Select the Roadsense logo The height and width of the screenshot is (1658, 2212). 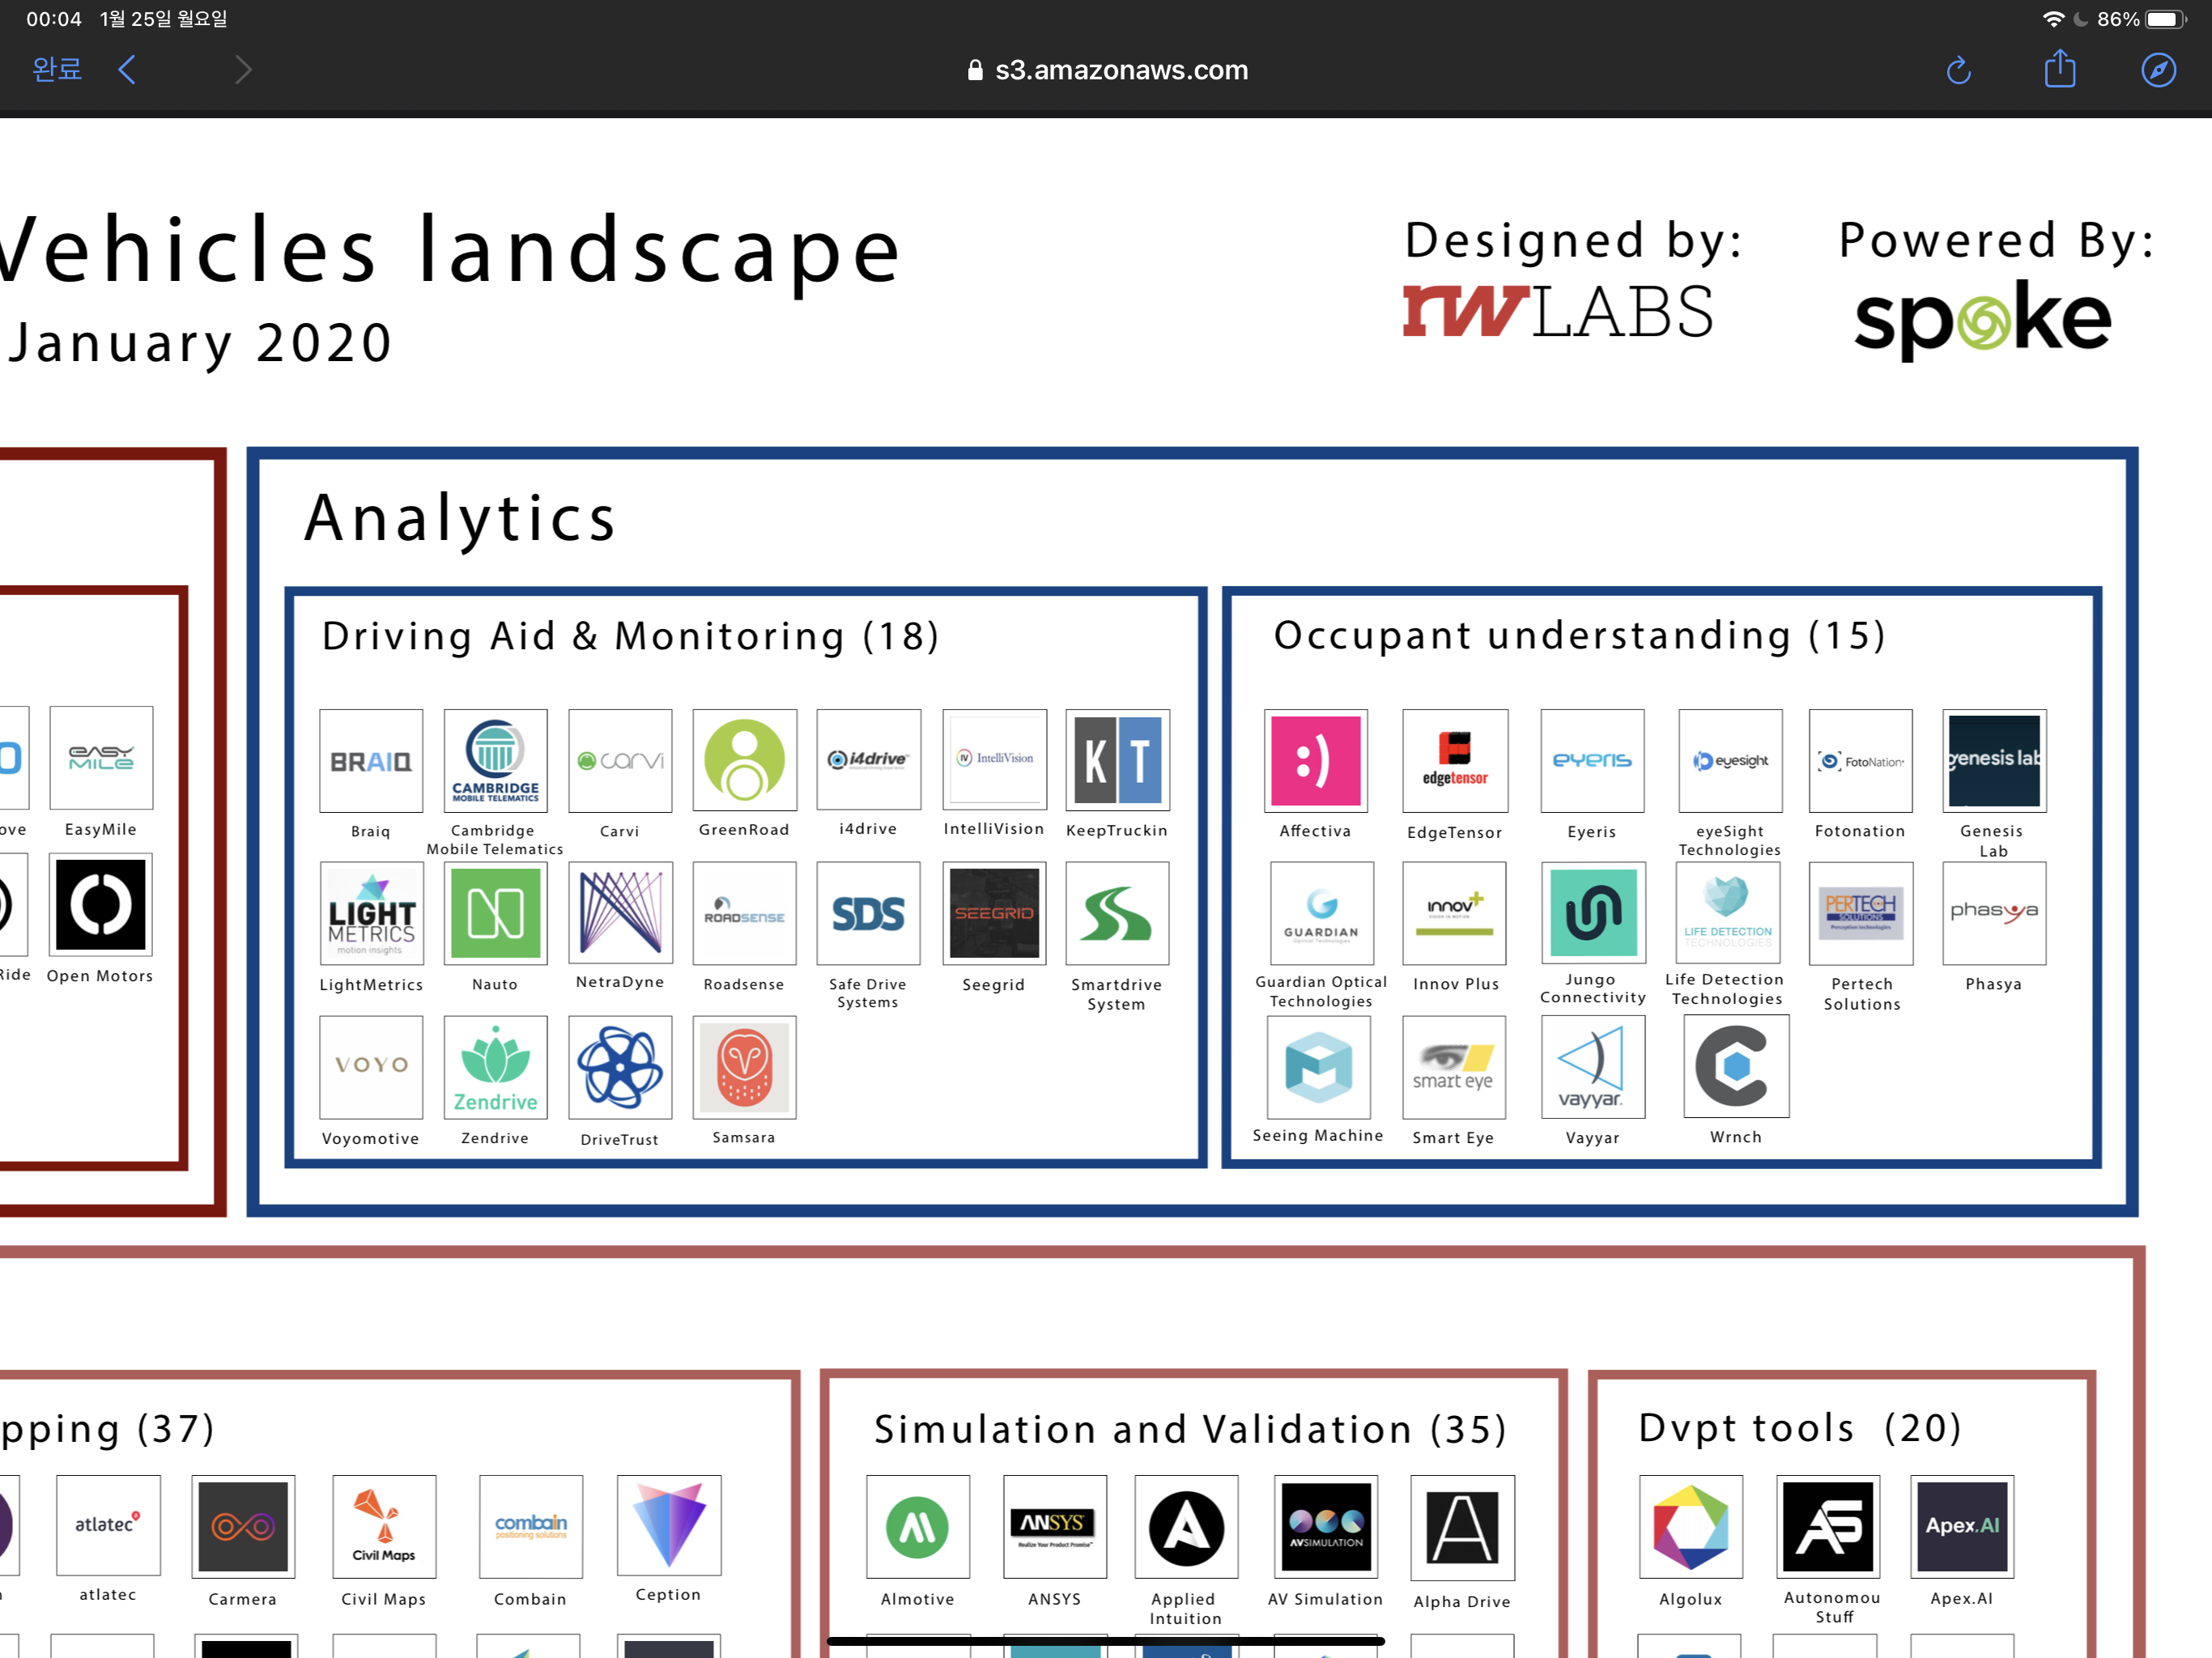pyautogui.click(x=744, y=913)
